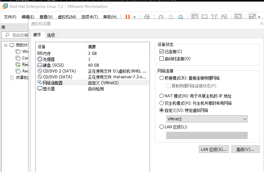Close the 虚拟机设置 dialog
The width and height of the screenshot is (264, 172).
(x=262, y=24)
